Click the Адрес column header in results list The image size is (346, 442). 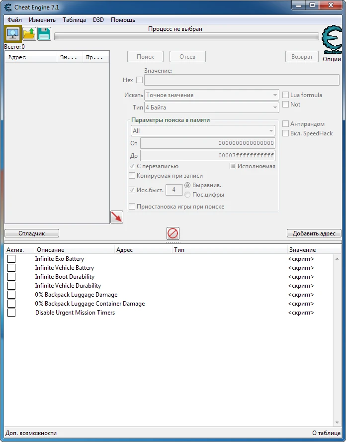click(x=31, y=58)
